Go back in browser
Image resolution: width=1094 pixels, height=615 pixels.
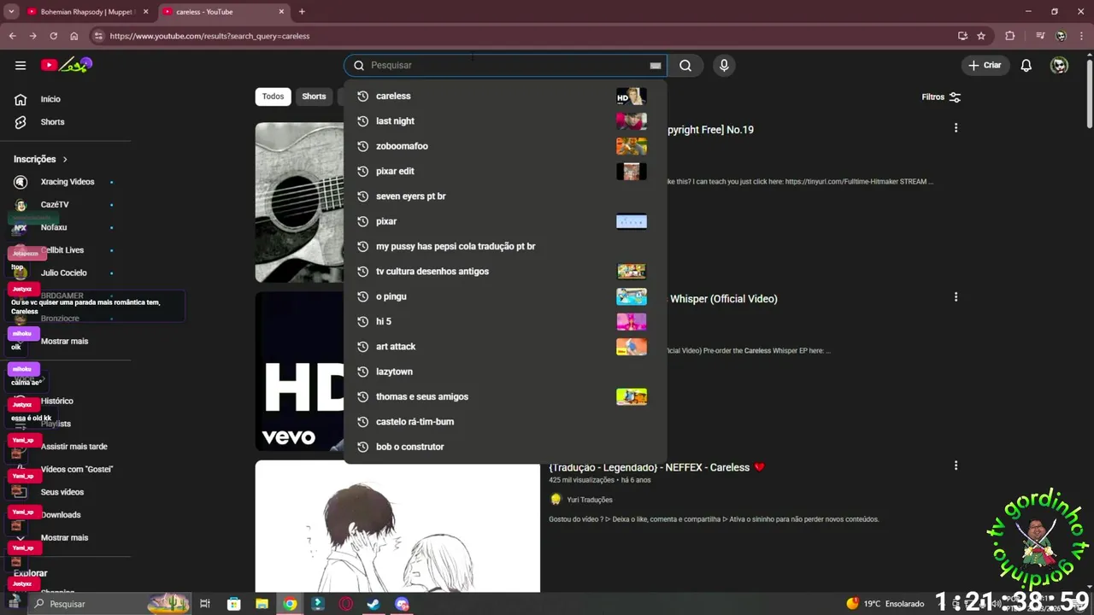point(12,36)
